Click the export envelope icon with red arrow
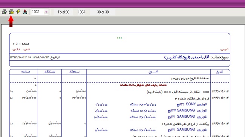The image size is (245, 137). (25, 12)
